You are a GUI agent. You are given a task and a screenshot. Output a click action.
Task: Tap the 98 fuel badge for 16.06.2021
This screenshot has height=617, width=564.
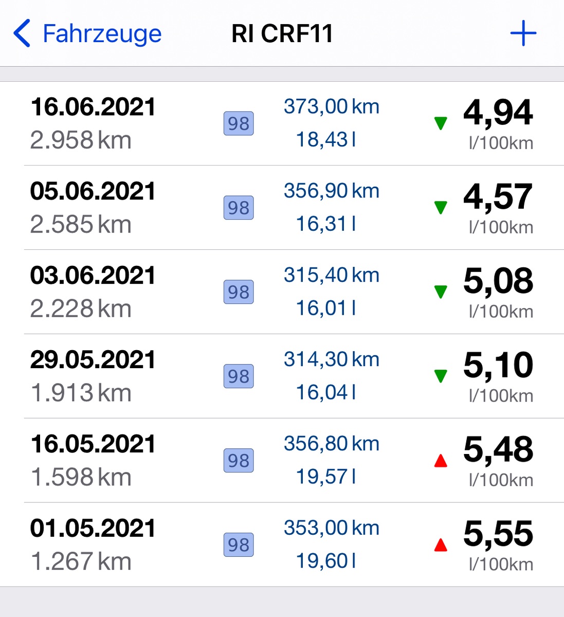tap(239, 123)
